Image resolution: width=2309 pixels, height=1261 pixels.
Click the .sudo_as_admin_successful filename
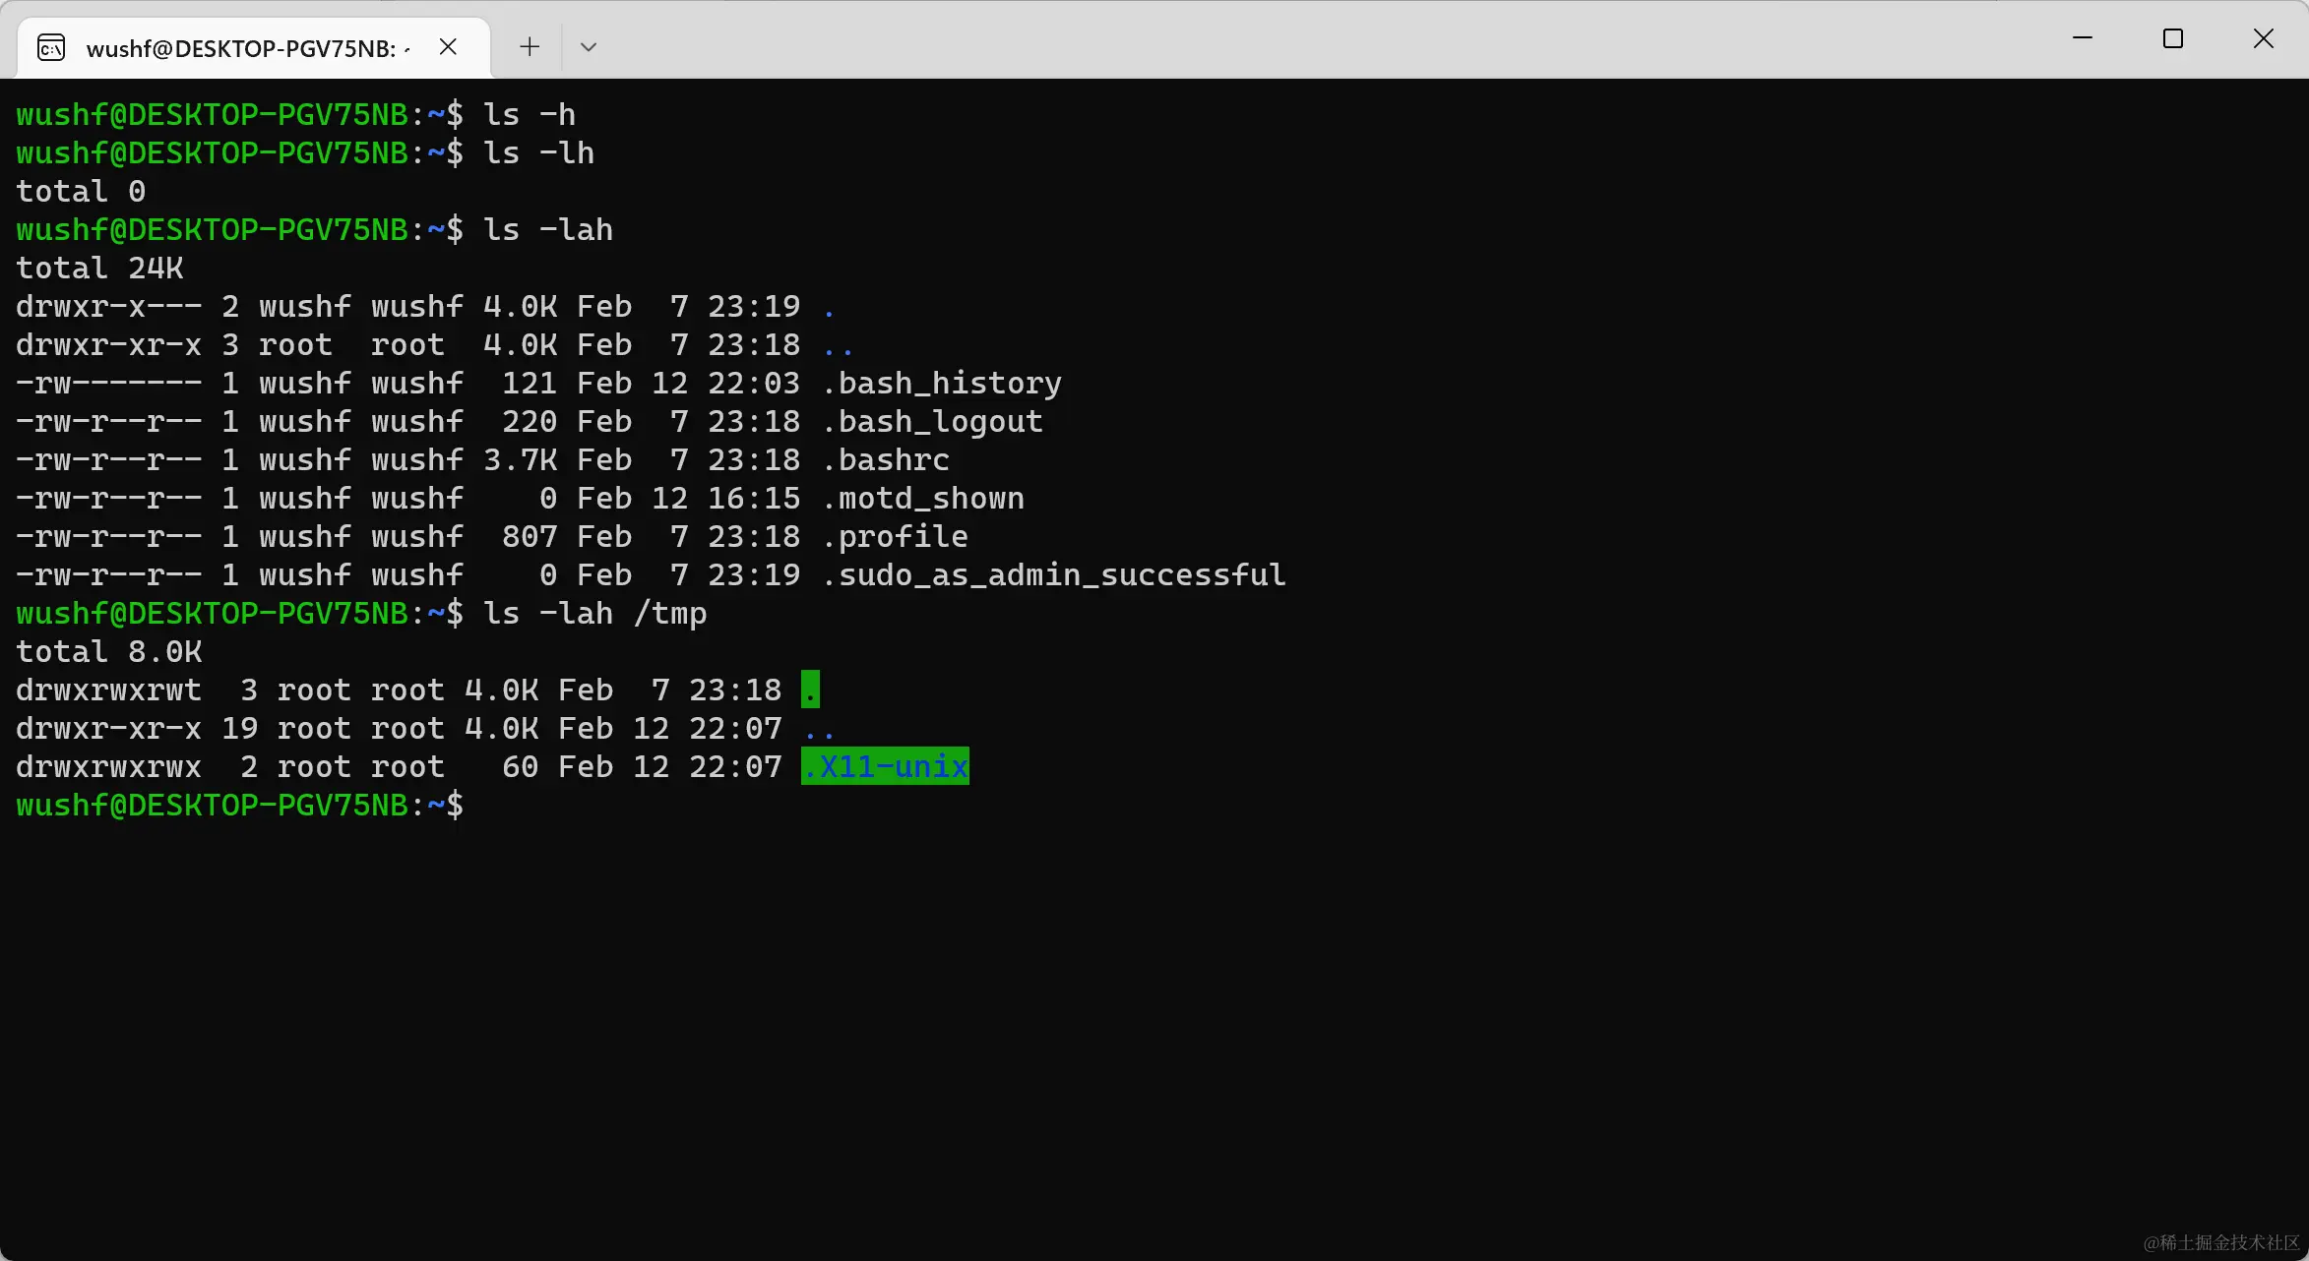[x=1054, y=574]
